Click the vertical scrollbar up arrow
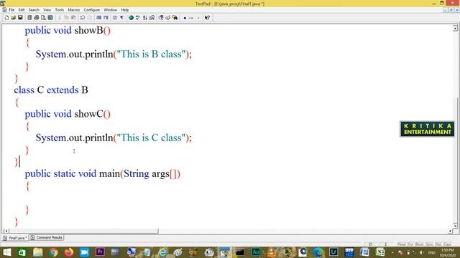Viewport: 460px width, 258px height. click(455, 29)
